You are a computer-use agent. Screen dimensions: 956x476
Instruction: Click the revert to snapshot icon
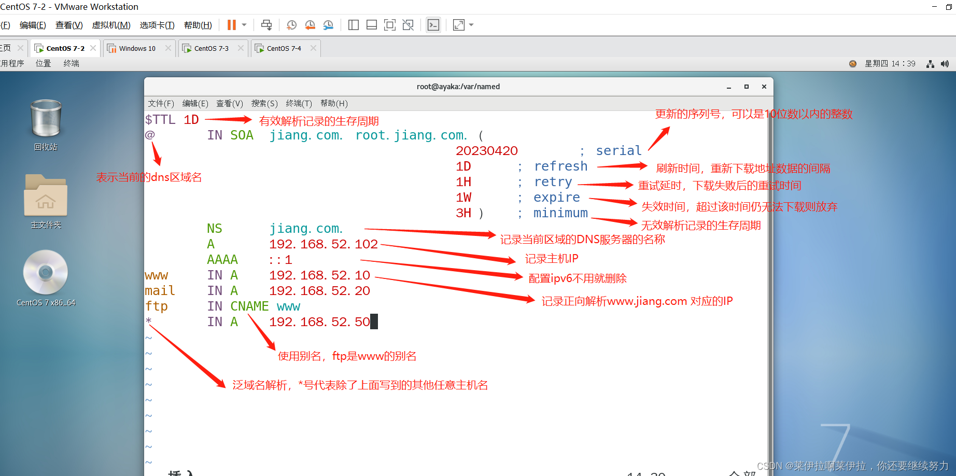point(310,25)
